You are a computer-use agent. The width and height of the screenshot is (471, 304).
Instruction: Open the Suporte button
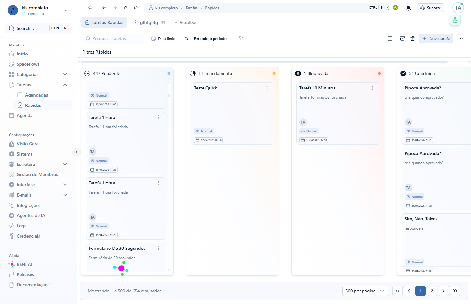(x=430, y=8)
